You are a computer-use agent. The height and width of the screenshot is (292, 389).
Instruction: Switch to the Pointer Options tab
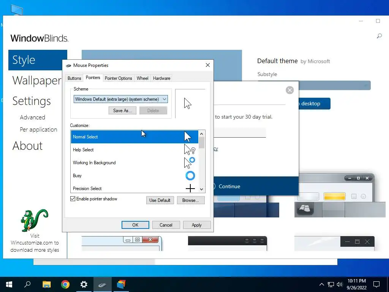119,78
